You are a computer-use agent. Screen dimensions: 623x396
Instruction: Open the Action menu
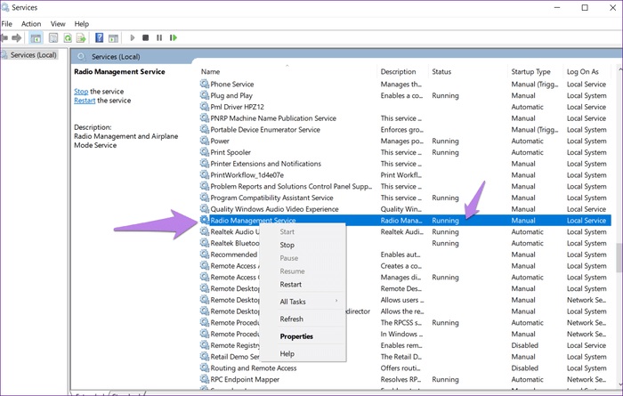tap(31, 24)
